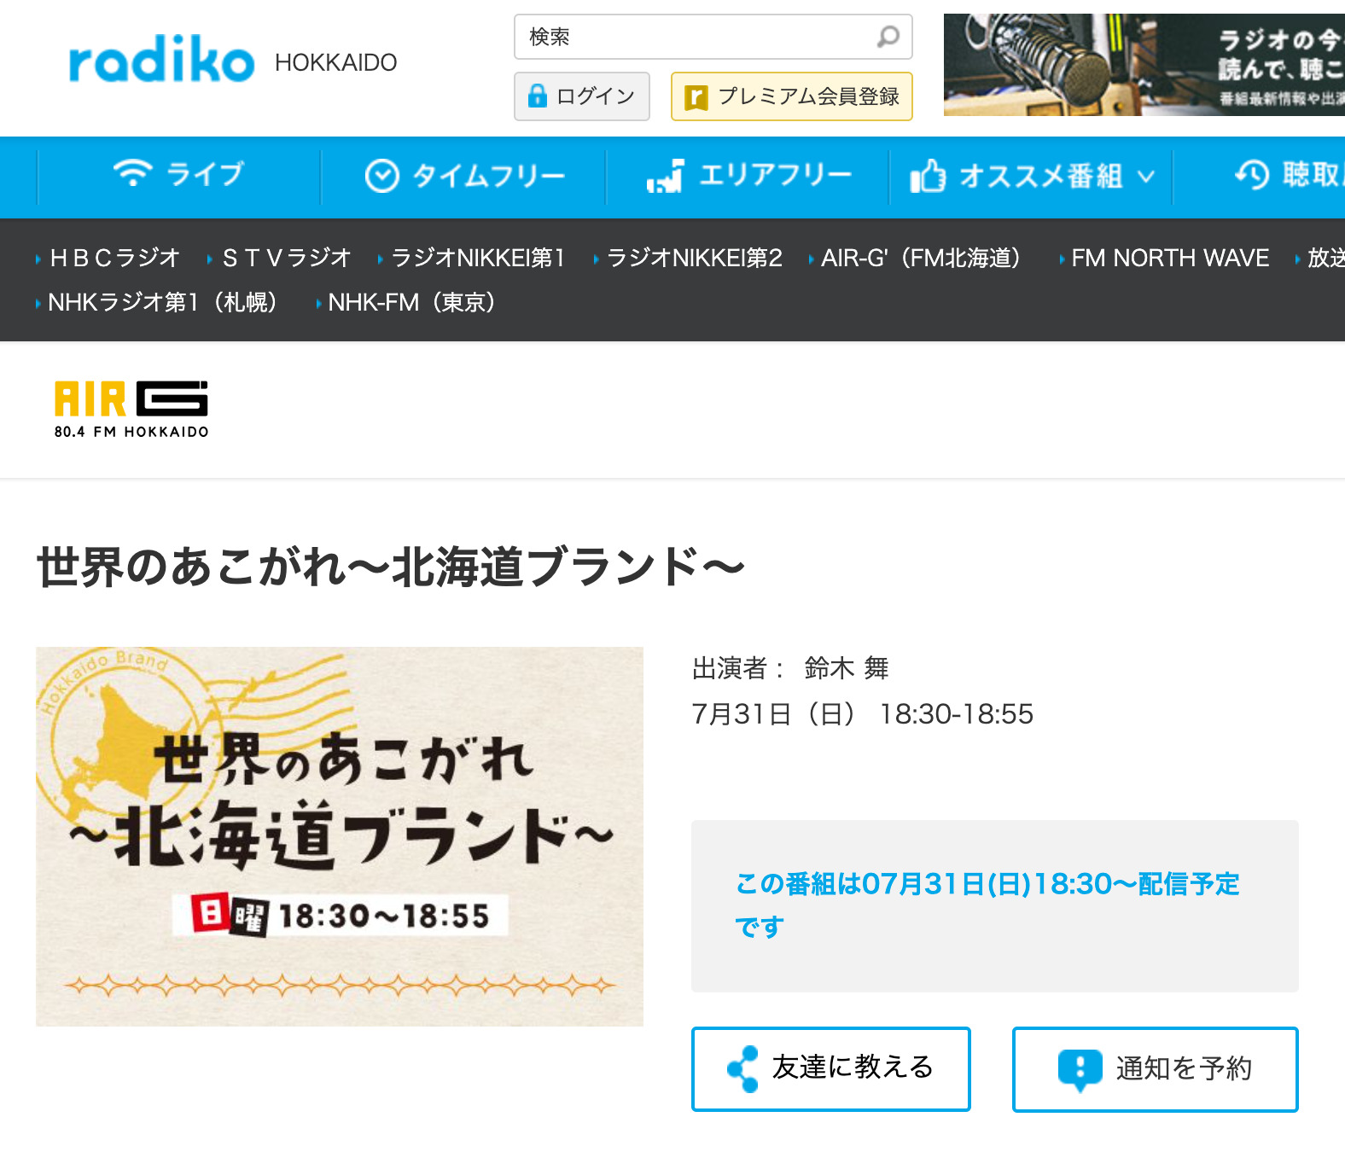Click the AIR-G' 80.4 FM Hokkaido logo
Image resolution: width=1345 pixels, height=1152 pixels.
pos(131,410)
